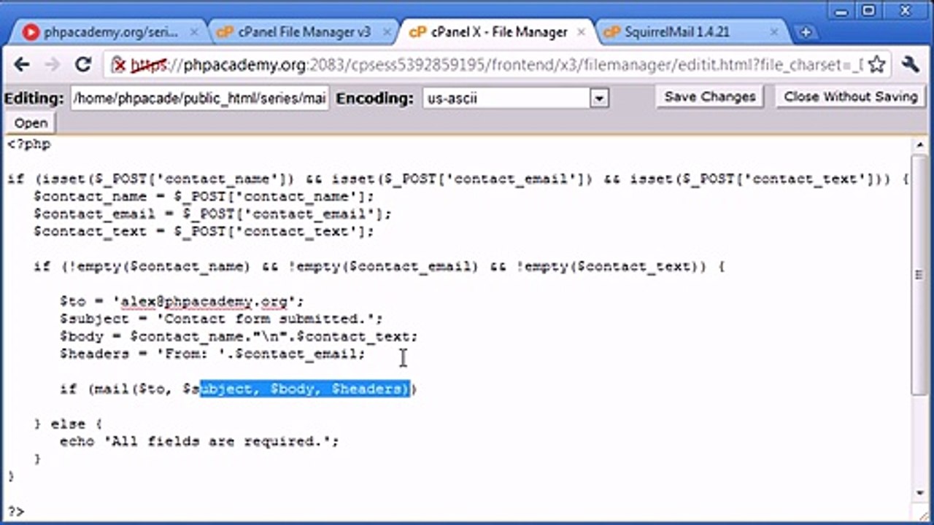Open the Chrome wrench menu
The image size is (934, 525).
point(909,65)
